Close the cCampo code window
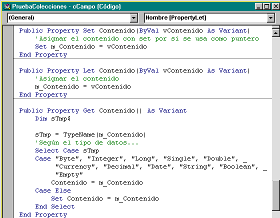The height and width of the screenshot is (218, 280). 275,6
